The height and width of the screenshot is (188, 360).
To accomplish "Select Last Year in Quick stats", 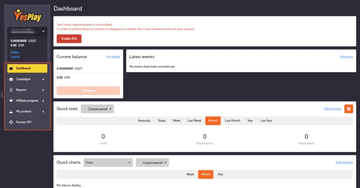I will point(266,121).
